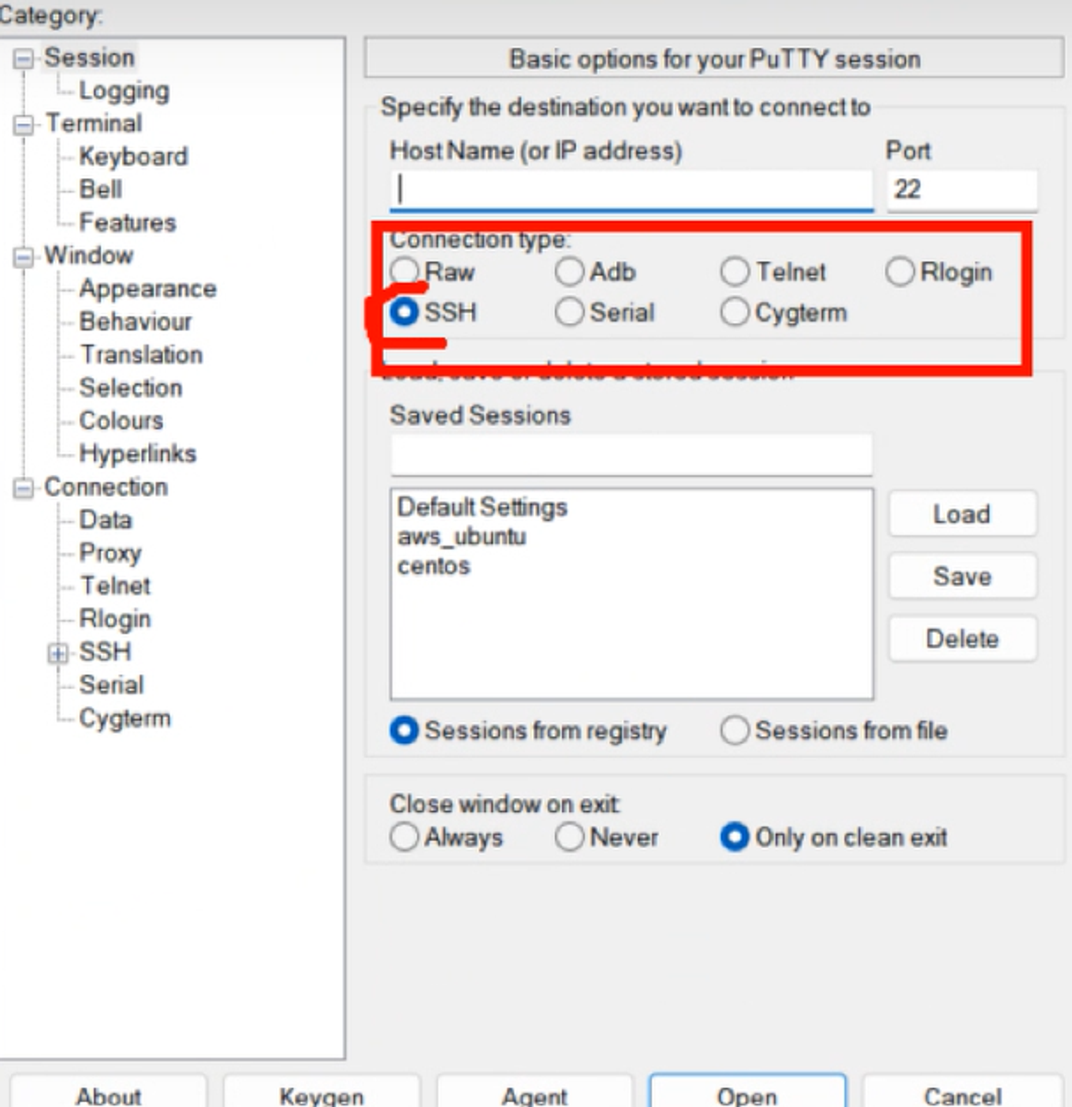Select the Hyperlinks tree item
Image resolution: width=1072 pixels, height=1107 pixels.
137,453
